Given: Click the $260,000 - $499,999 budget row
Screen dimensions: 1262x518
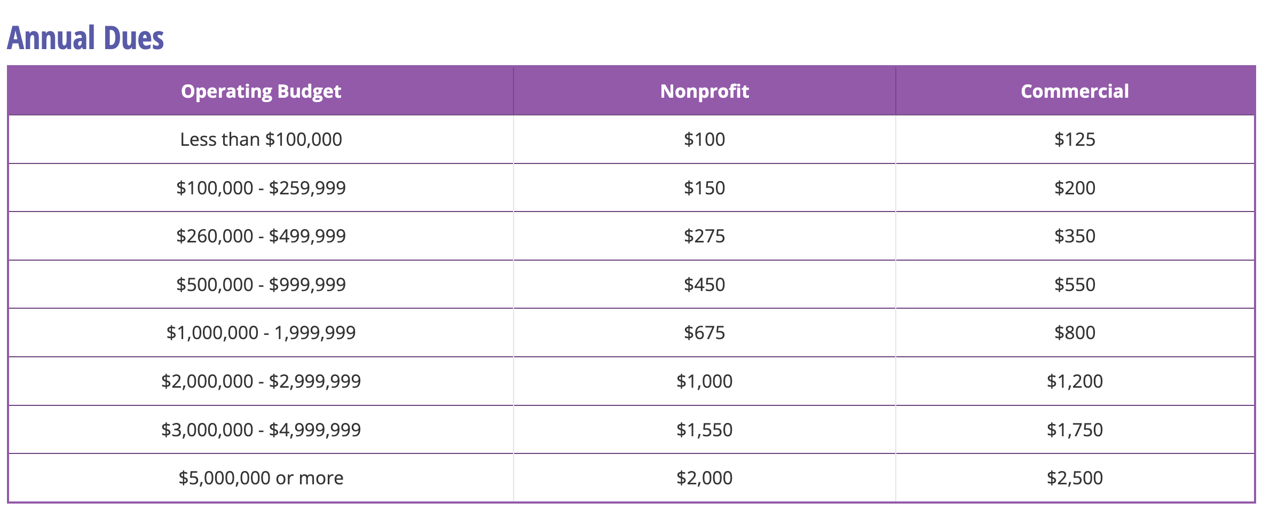Looking at the screenshot, I should click(x=261, y=236).
